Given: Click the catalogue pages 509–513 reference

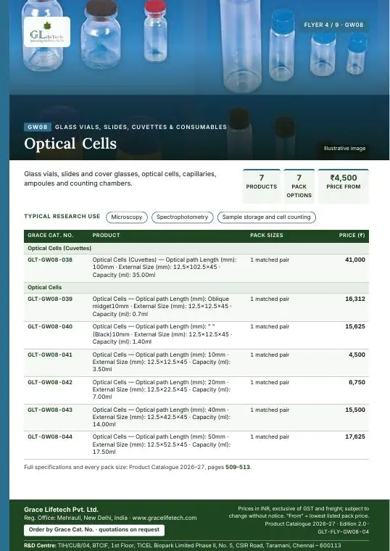Looking at the screenshot, I should (x=238, y=468).
